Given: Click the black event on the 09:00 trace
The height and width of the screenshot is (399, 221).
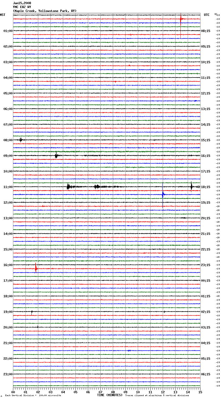Looking at the screenshot, I should click(56, 156).
